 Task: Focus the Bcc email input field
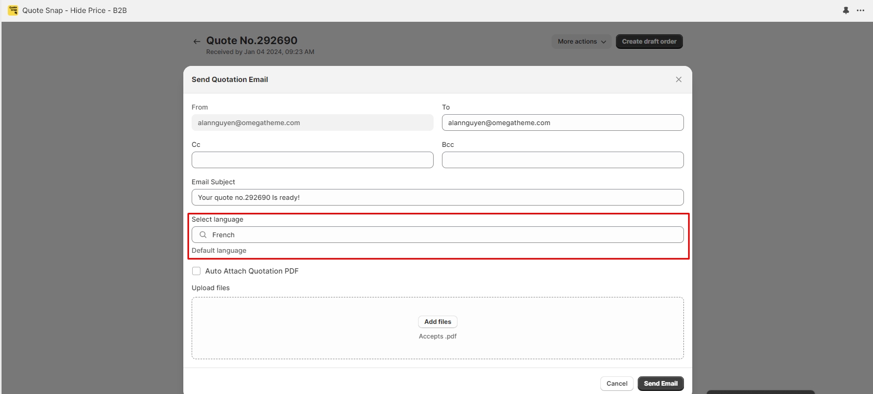coord(562,160)
